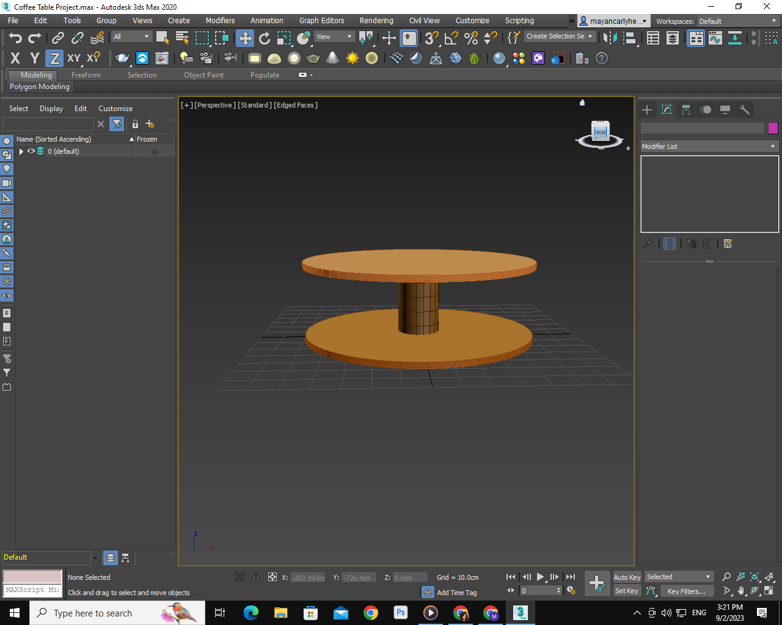Screen dimensions: 782x625
Task: Click the Set Key button
Action: coord(627,591)
